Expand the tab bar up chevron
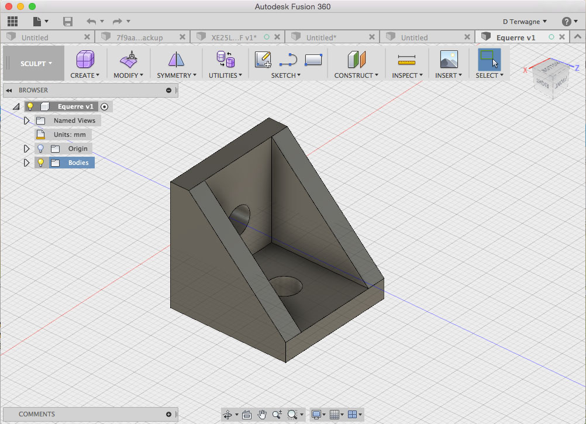This screenshot has width=586, height=424. click(577, 37)
